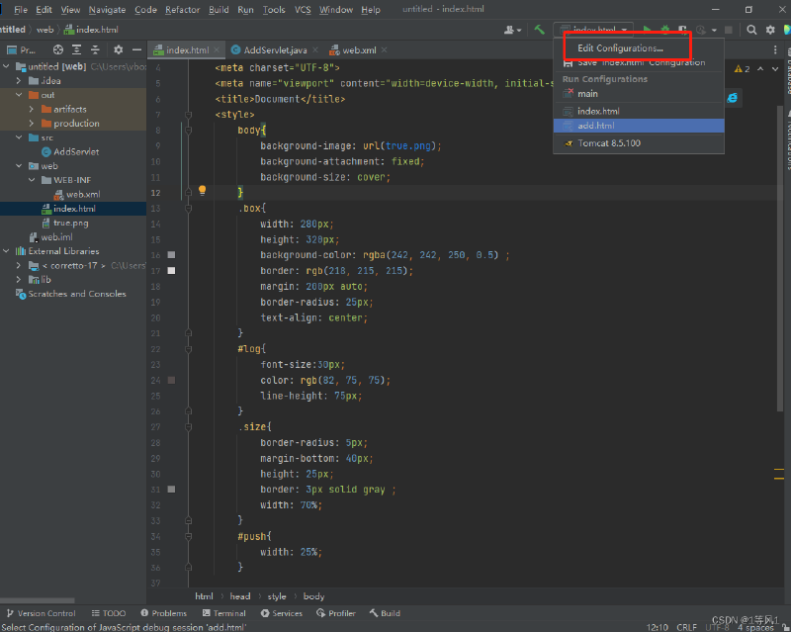
Task: Jump to previous highlighted error arrow
Action: pos(760,68)
